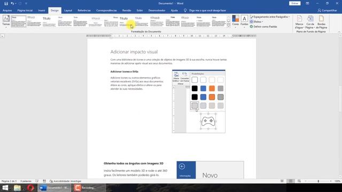Image resolution: width=342 pixels, height=192 pixels.
Task: Switch to the Exibir tab
Action: [x=139, y=11]
